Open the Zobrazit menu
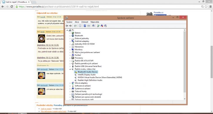This screenshot has width=213, height=114. [x=85, y=22]
